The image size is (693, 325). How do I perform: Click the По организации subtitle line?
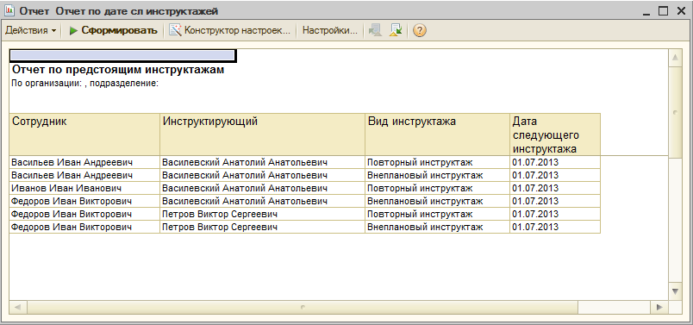(x=84, y=83)
